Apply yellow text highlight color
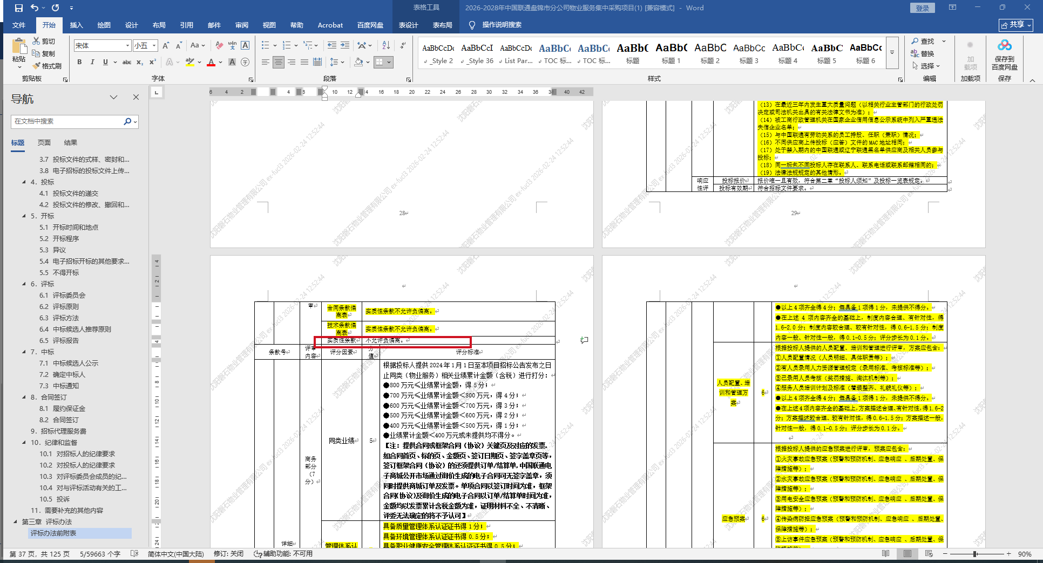The image size is (1043, 563). click(189, 63)
